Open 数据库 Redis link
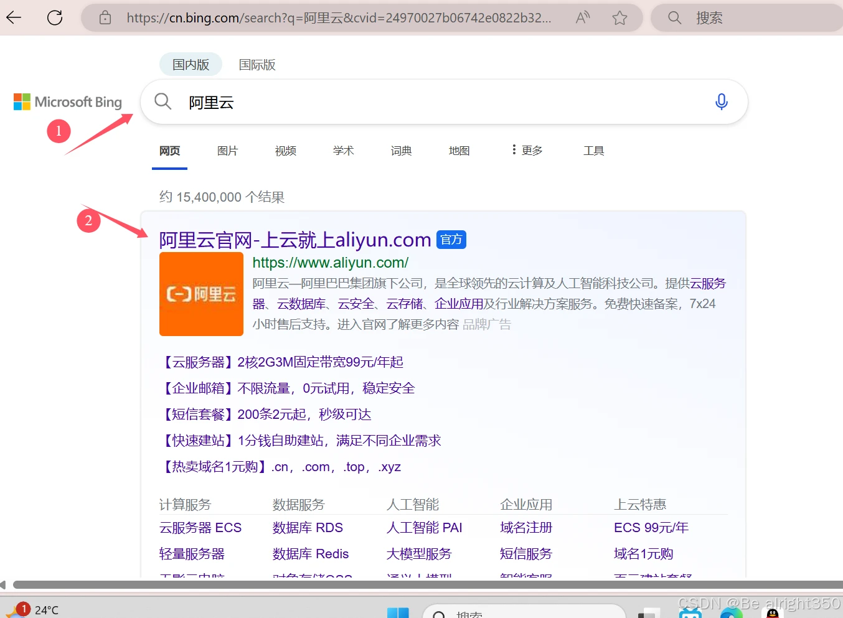The width and height of the screenshot is (843, 618). [311, 554]
